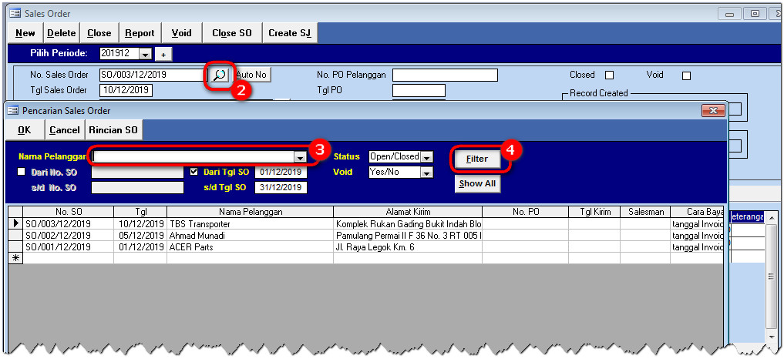Uncheck the Dari Tgl SO checkbox
784x362 pixels.
pos(194,172)
